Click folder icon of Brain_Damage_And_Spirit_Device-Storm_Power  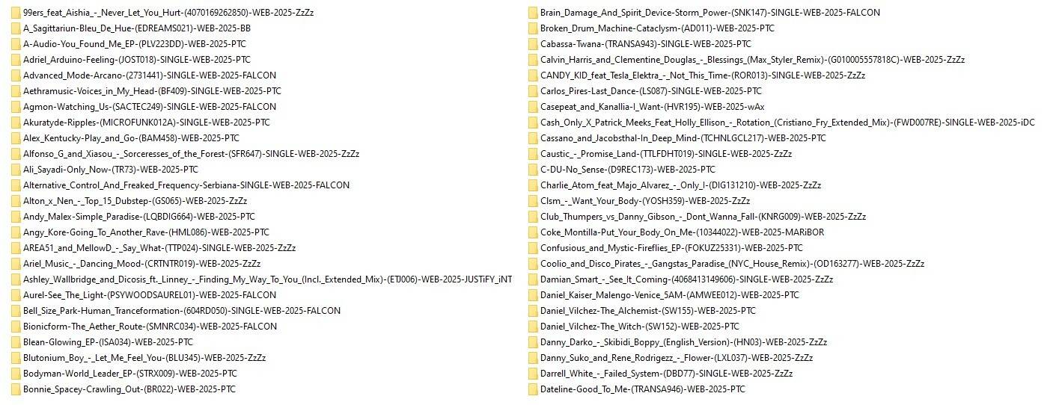533,13
